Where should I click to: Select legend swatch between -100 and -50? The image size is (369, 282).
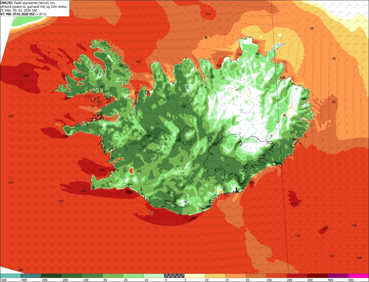coord(92,275)
